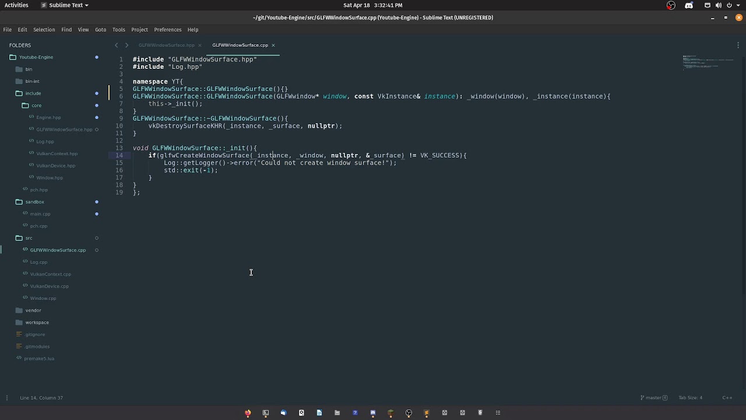
Task: Open VulkanContext.cpp in the sidebar
Action: click(x=50, y=274)
